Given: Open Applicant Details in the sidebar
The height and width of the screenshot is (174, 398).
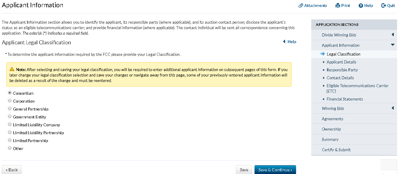Looking at the screenshot, I should tap(341, 62).
